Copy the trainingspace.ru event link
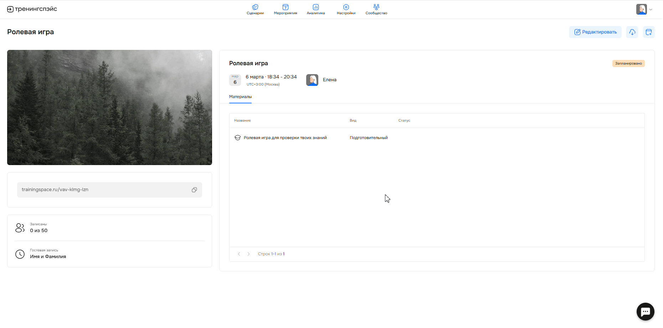663x328 pixels. click(x=194, y=190)
